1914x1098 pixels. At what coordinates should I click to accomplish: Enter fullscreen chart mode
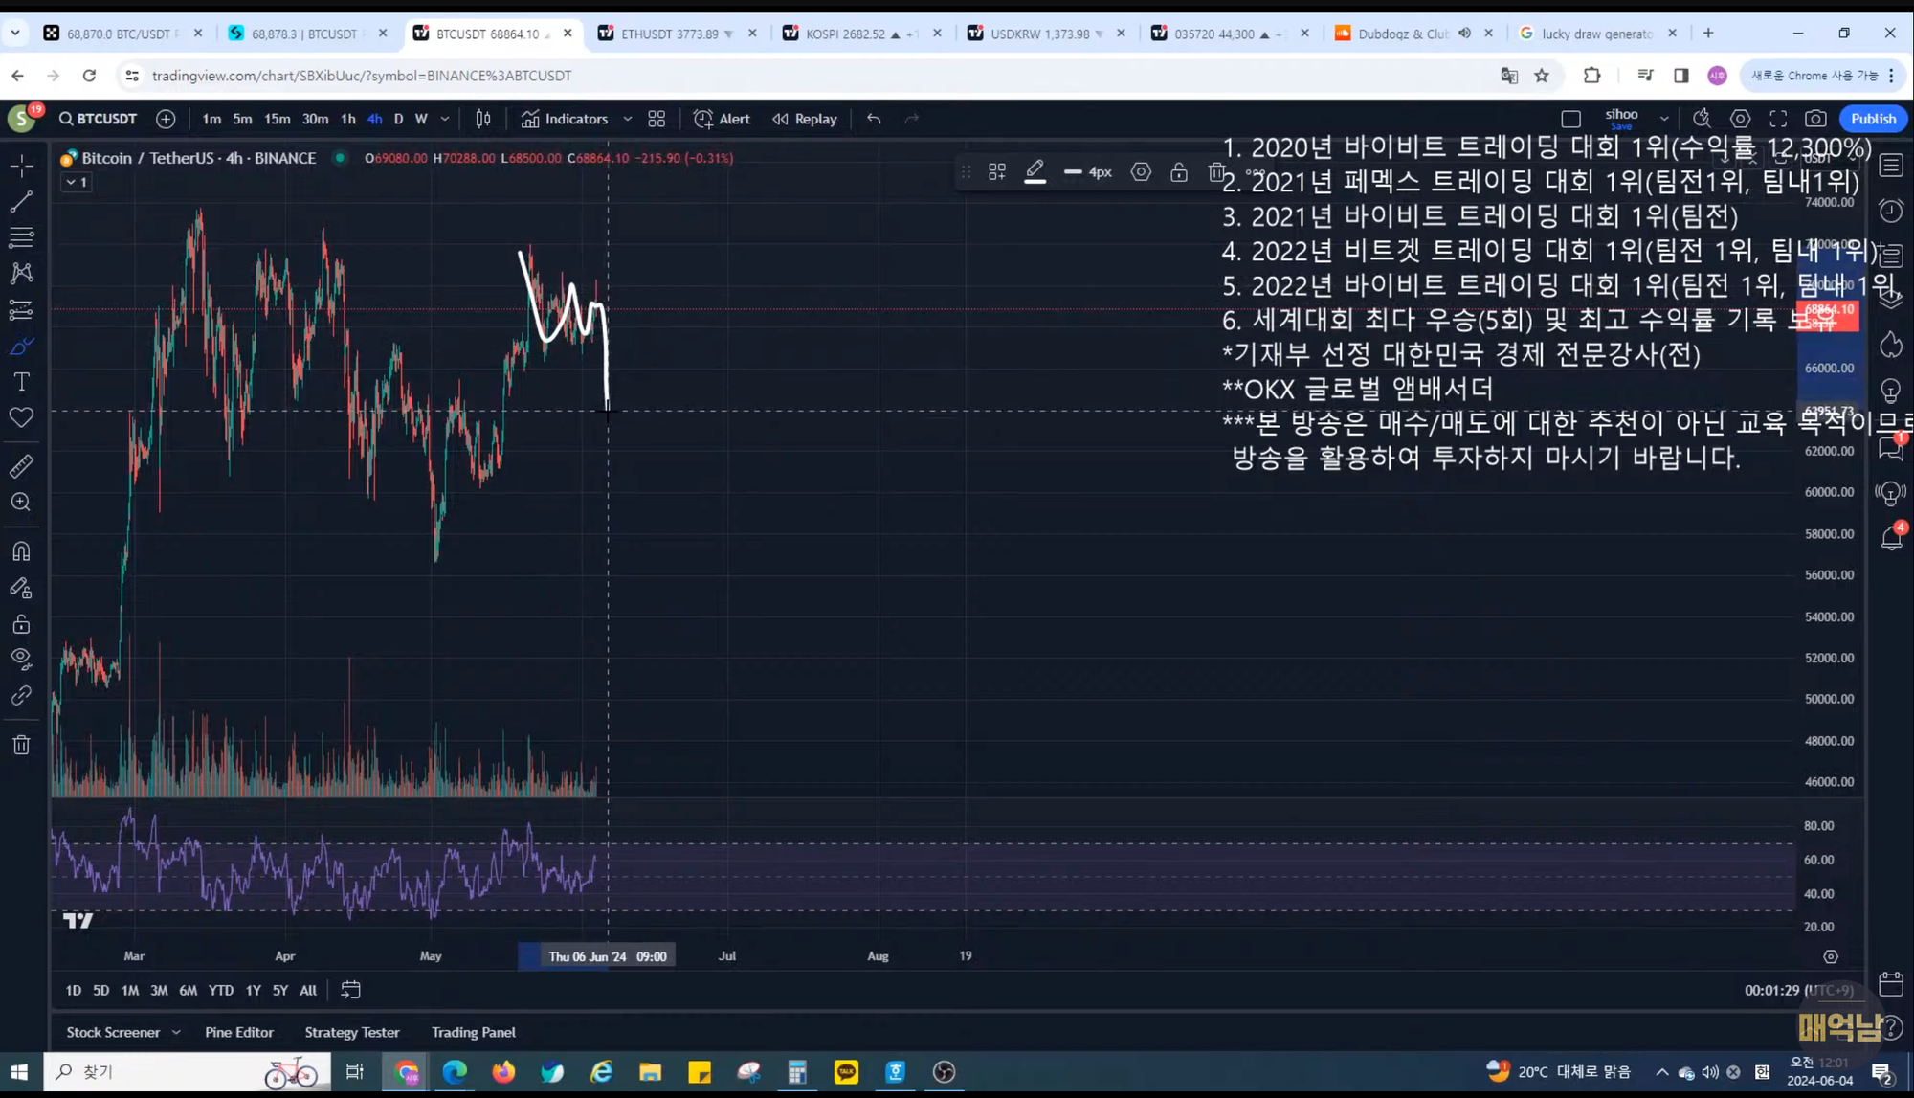tap(1778, 119)
